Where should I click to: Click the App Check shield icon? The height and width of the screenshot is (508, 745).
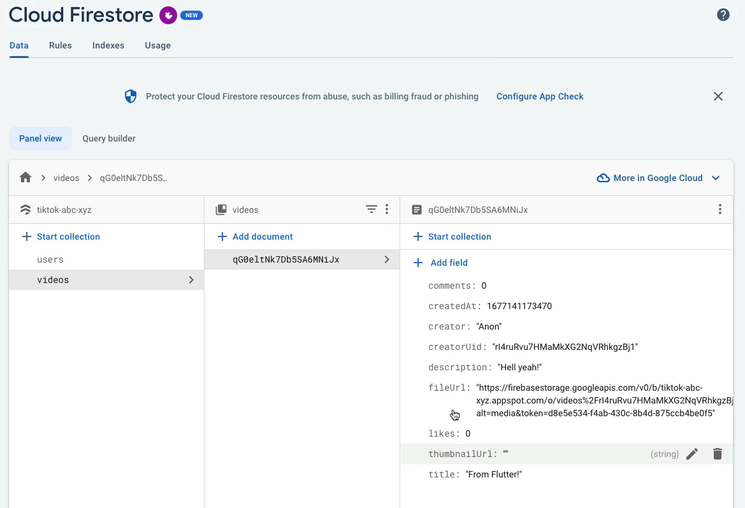click(131, 96)
